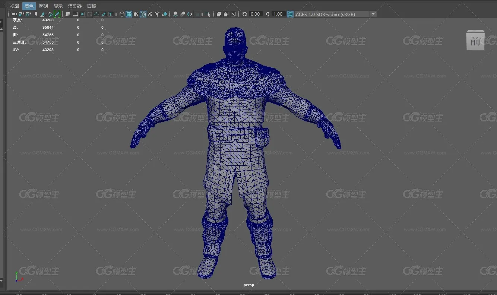
Task: Click the Motion Blur icon
Action: pyautogui.click(x=183, y=14)
